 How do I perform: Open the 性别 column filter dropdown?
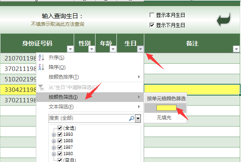(x=92, y=49)
